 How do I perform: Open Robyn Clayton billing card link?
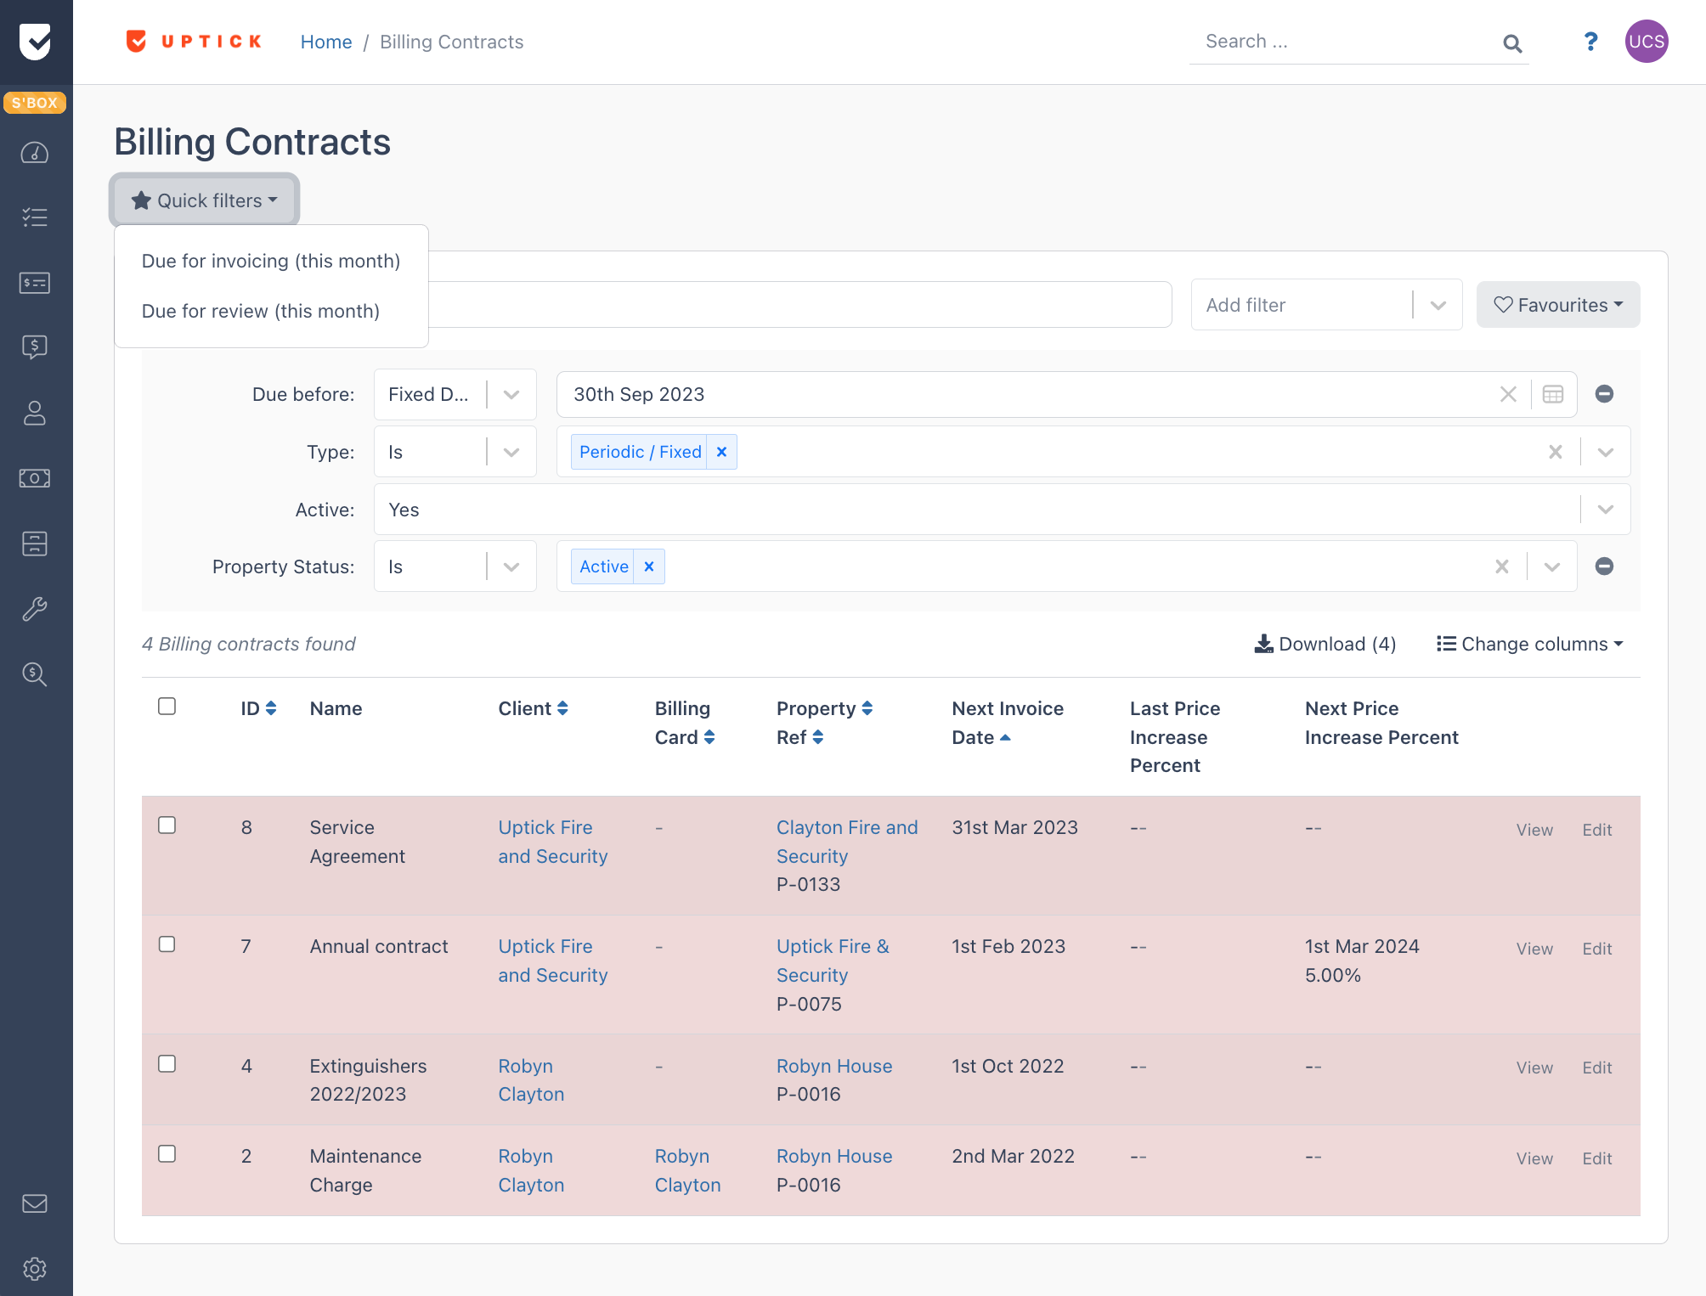[x=687, y=1170]
